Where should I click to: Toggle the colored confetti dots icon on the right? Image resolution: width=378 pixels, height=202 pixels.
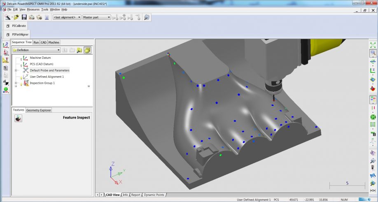coord(373,99)
